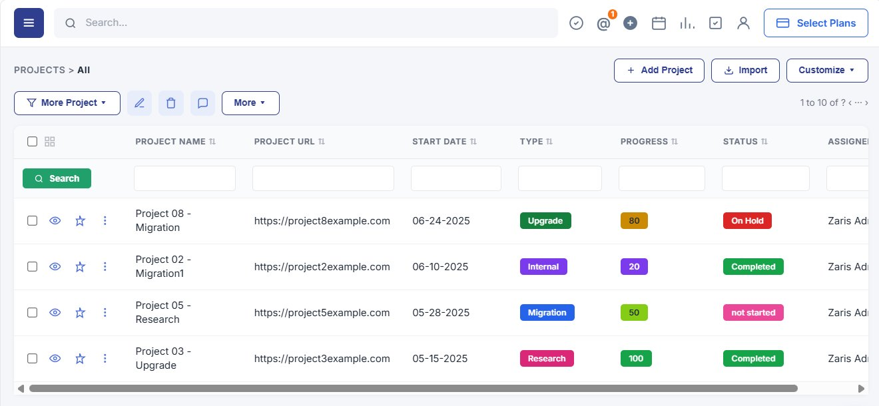View Project 05 - Research via eye icon

click(x=55, y=313)
